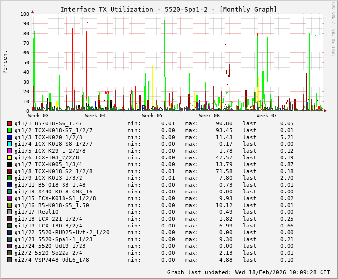Click the Graph last updated timestamp
This screenshot has height=279, width=338.
(248, 272)
